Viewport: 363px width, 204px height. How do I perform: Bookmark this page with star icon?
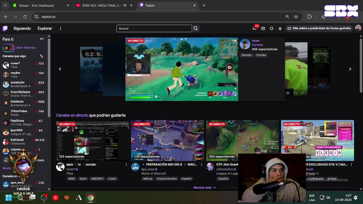pos(296,17)
